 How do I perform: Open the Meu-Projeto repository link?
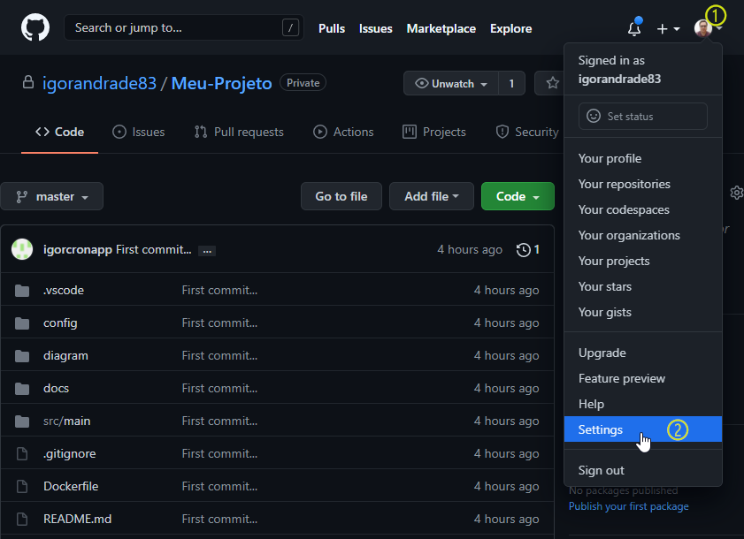click(221, 83)
